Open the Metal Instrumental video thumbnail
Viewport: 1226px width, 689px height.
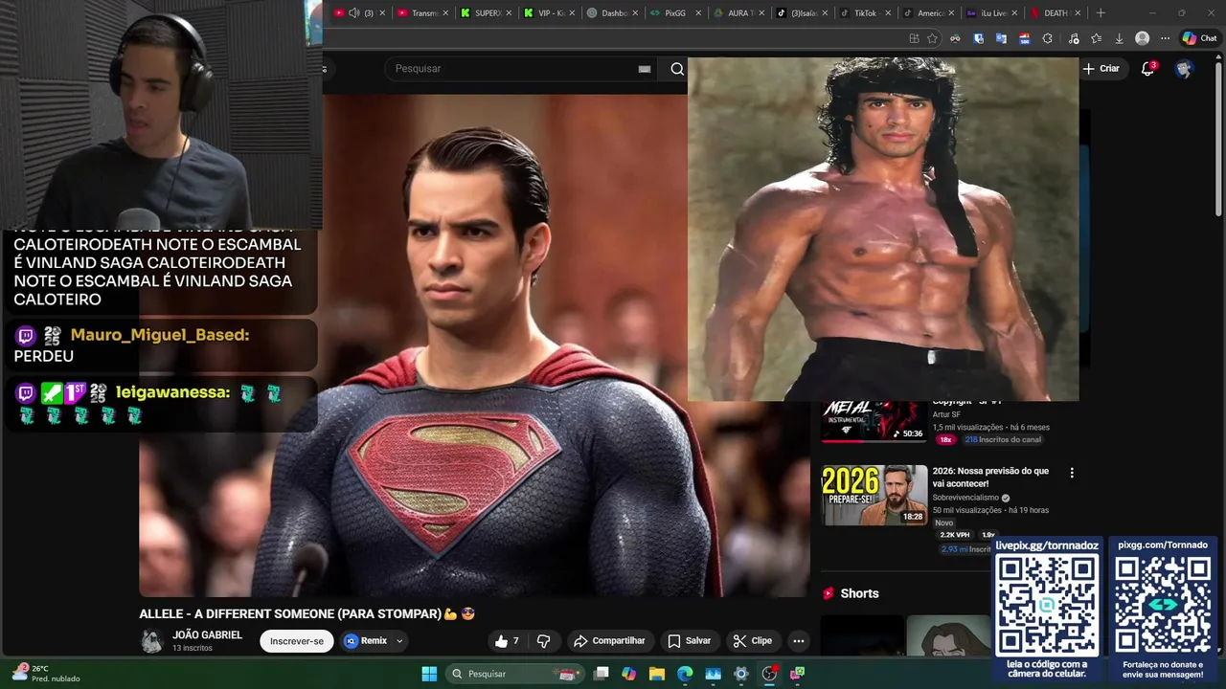click(874, 421)
